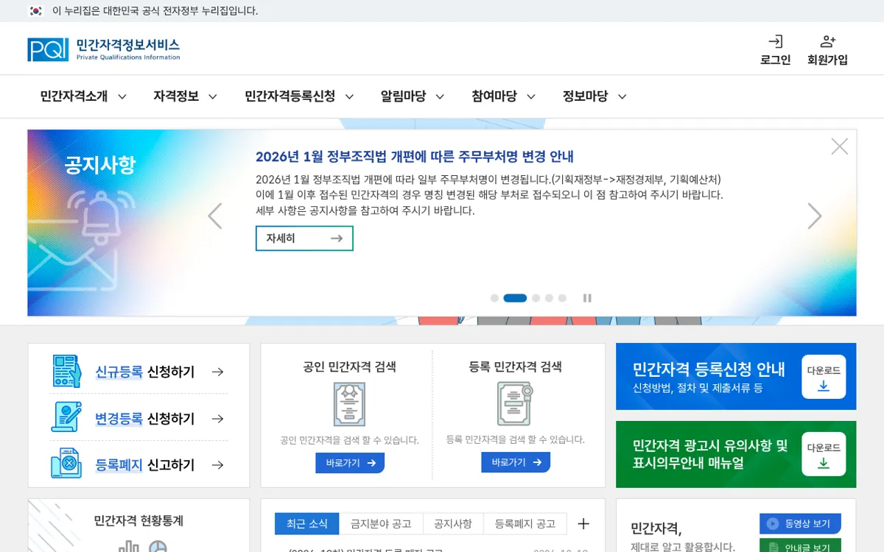Click arrow next to 변경등록 신청하기
Viewport: 884px width, 552px height.
click(x=217, y=419)
